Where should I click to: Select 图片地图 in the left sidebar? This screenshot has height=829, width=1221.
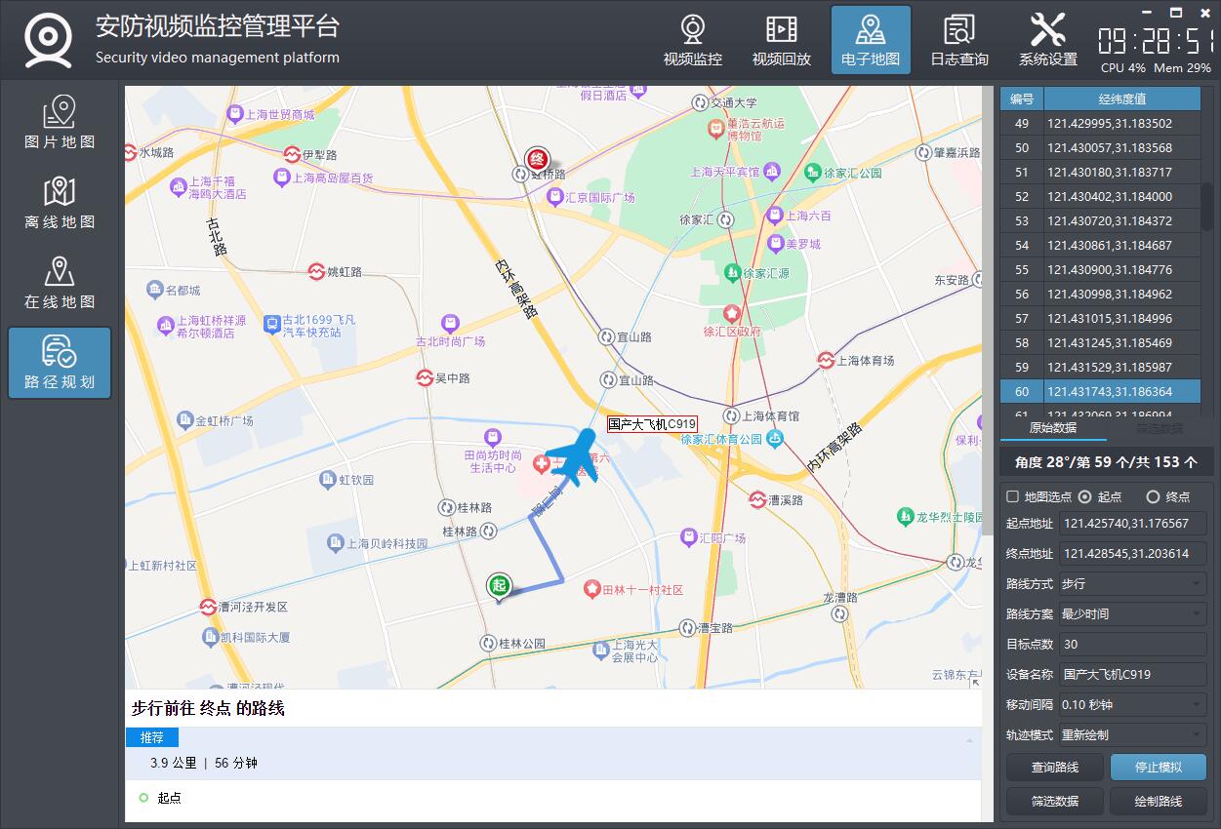(x=60, y=124)
